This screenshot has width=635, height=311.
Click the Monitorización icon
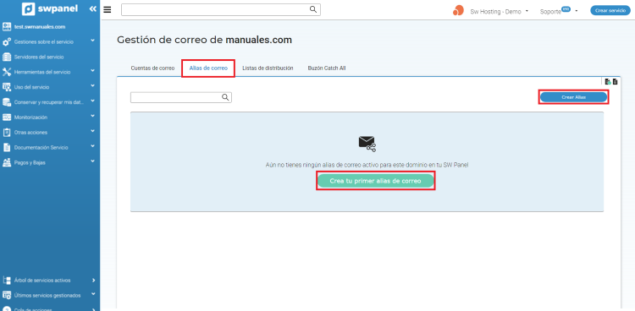[7, 117]
